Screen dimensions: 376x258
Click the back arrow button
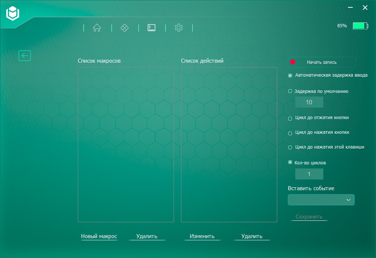click(x=25, y=56)
